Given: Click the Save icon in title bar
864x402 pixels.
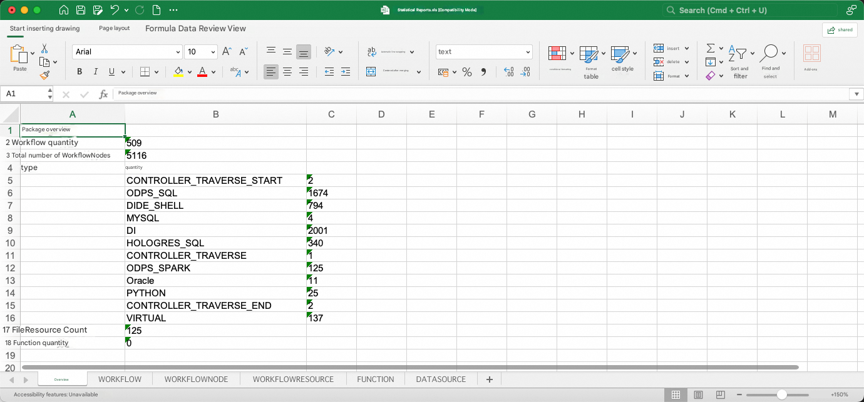Looking at the screenshot, I should (x=81, y=10).
